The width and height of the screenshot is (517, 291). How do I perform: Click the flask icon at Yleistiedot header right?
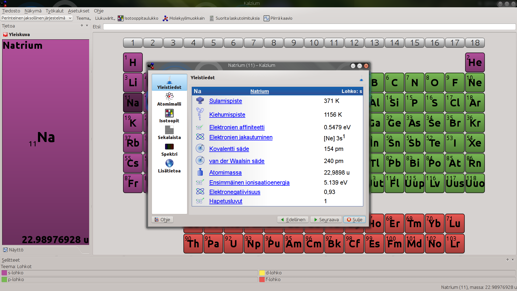click(361, 78)
